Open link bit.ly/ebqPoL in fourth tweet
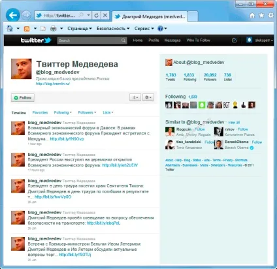This screenshot has height=269, width=277. tap(103, 223)
